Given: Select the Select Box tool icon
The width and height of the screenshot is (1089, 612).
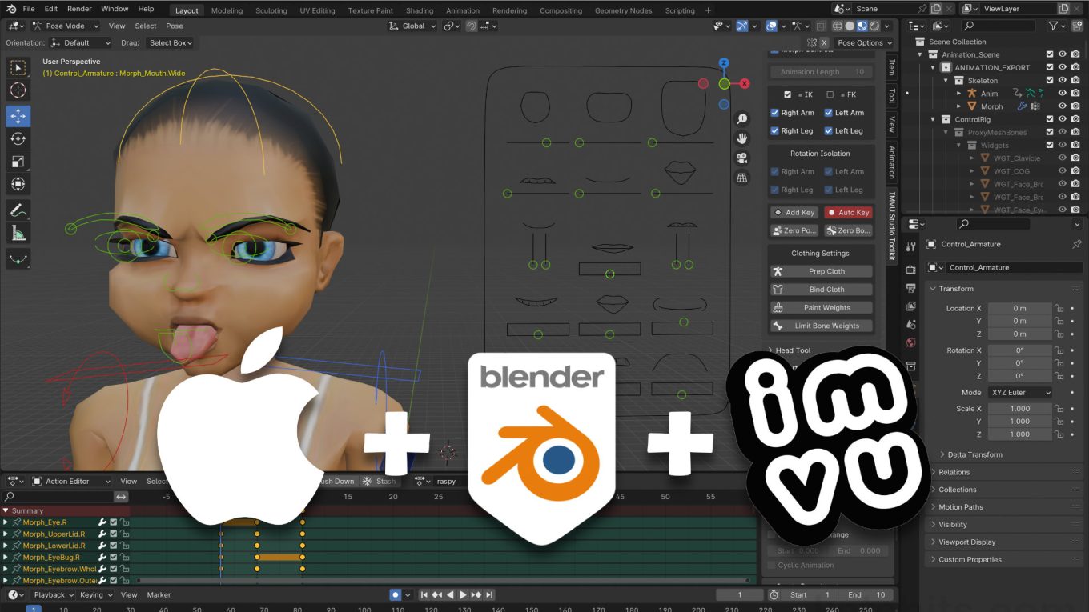Looking at the screenshot, I should coord(18,68).
